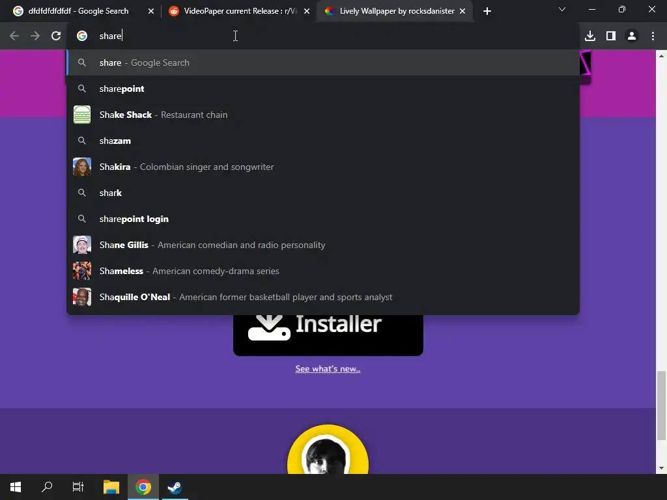The height and width of the screenshot is (500, 667).
Task: Select Shakira Colombian singer suggestion
Action: (323, 167)
